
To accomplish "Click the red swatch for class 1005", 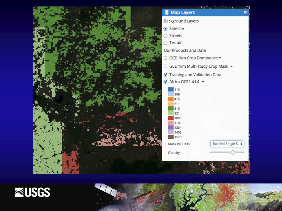I will (x=171, y=118).
